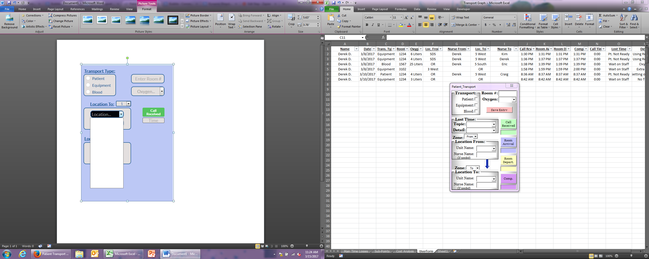The width and height of the screenshot is (649, 259).
Task: Check the Equipment checkbox in Patient_Transport form
Action: click(x=476, y=105)
